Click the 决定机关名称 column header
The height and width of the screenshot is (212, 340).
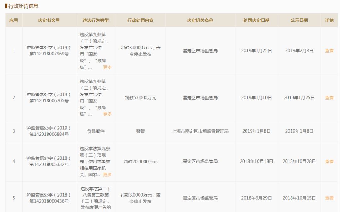(x=200, y=20)
